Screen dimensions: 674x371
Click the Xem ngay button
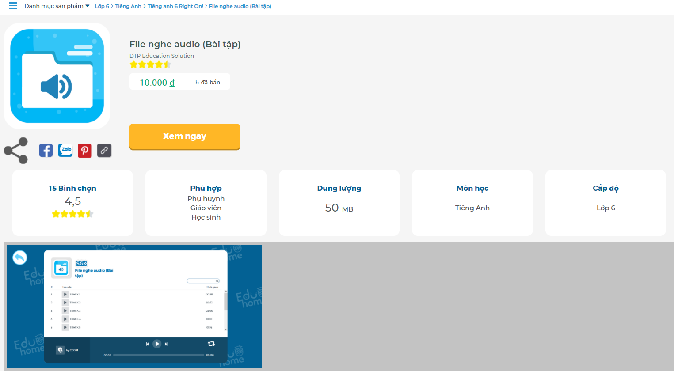pyautogui.click(x=184, y=136)
